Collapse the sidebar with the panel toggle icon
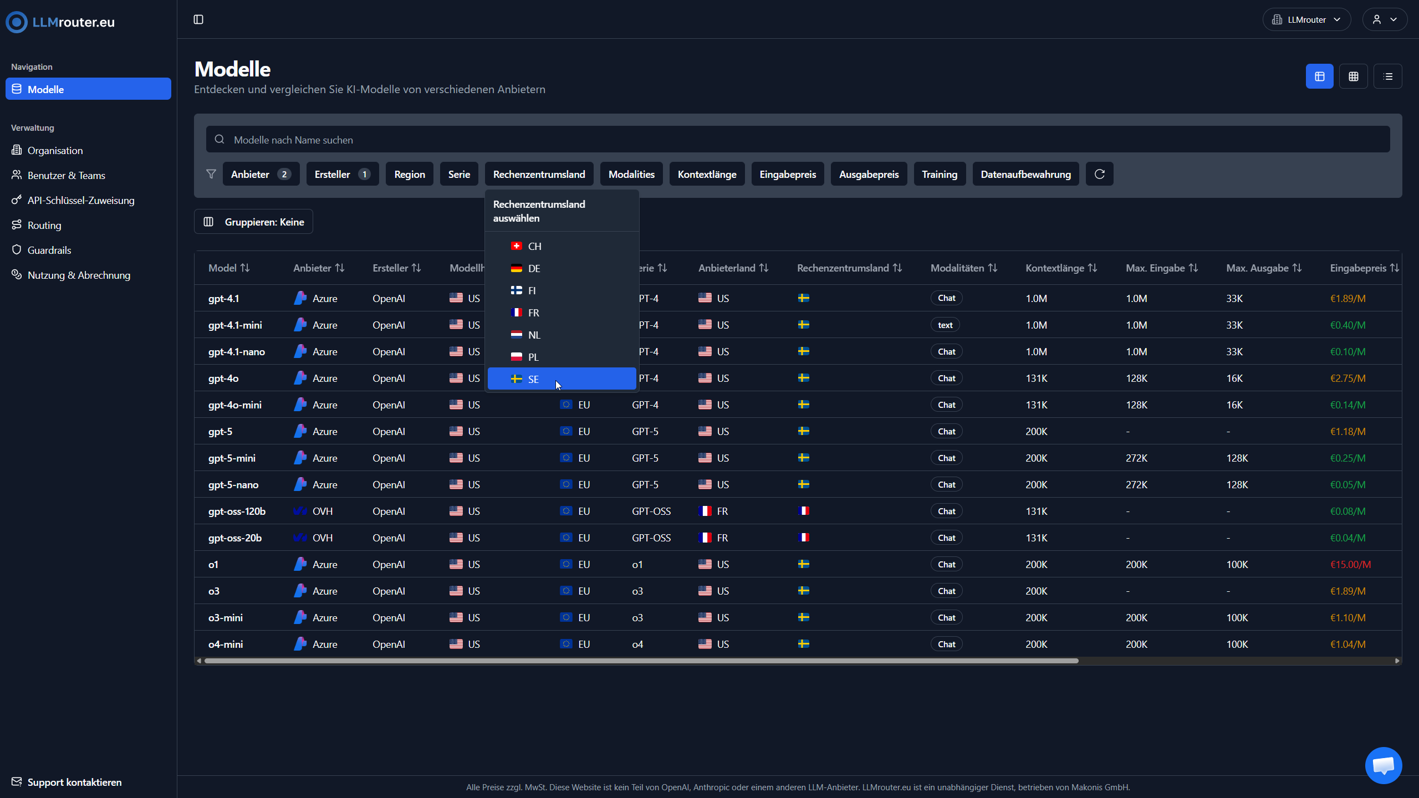Screen dimensions: 1419x798 coord(198,20)
